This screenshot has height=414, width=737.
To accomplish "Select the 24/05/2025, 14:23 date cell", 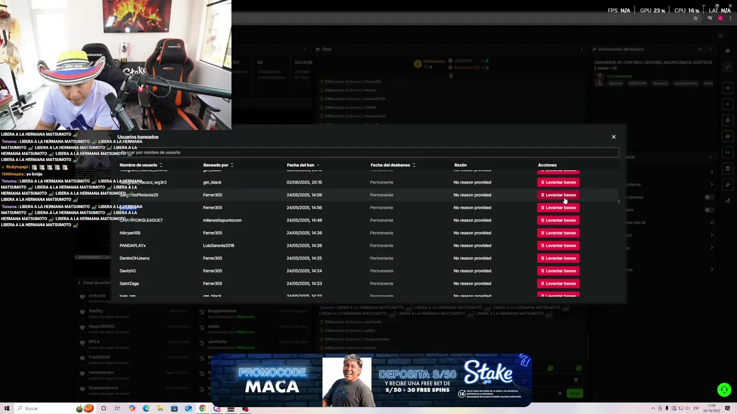I will (x=304, y=283).
